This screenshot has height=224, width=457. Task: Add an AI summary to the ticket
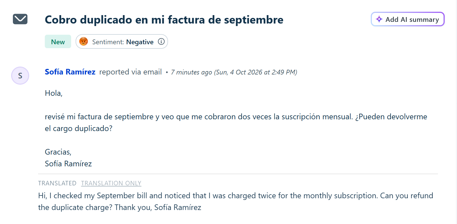408,19
